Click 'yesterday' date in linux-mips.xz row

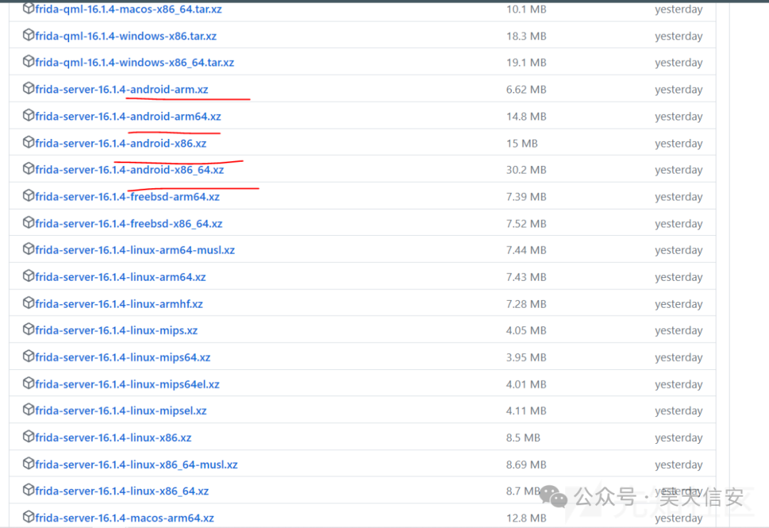[679, 331]
